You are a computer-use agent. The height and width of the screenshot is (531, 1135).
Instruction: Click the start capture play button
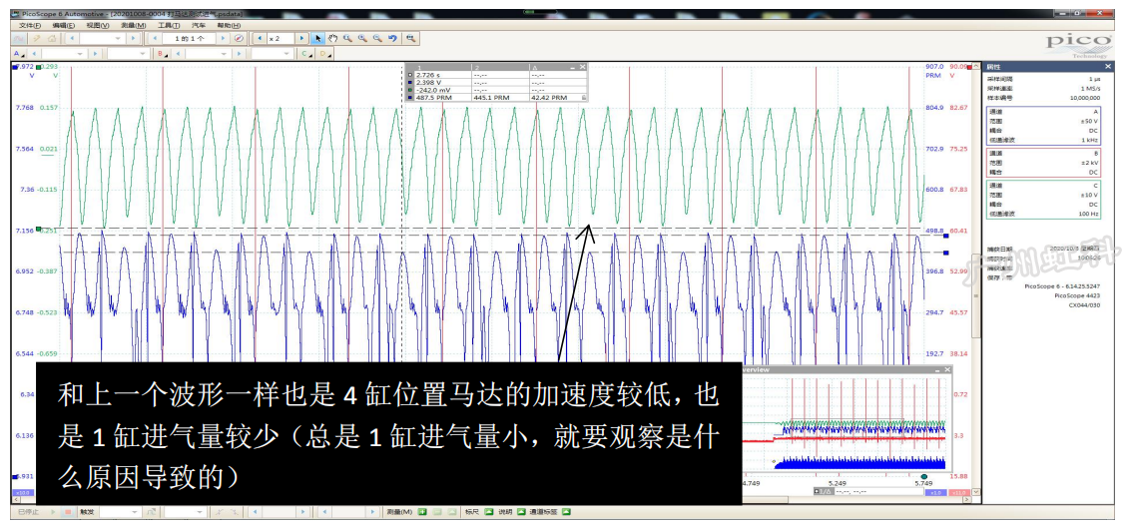click(x=53, y=512)
